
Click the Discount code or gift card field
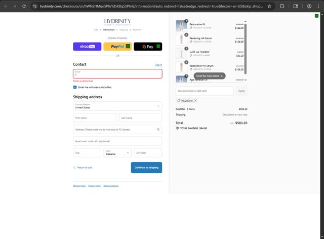(x=205, y=91)
